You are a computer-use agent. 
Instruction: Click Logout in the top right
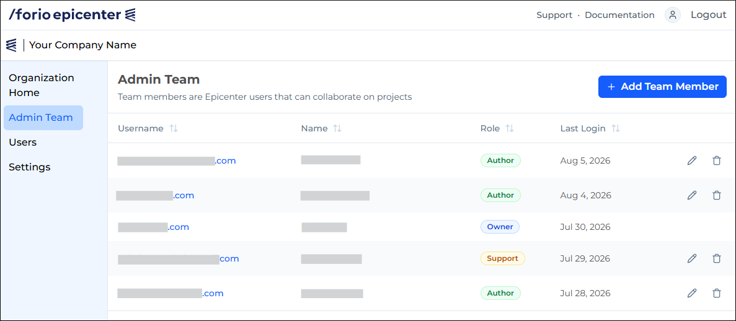tap(708, 15)
